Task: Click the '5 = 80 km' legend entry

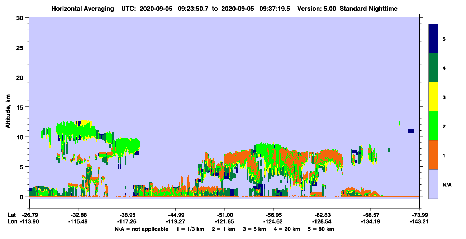Action: click(x=321, y=229)
